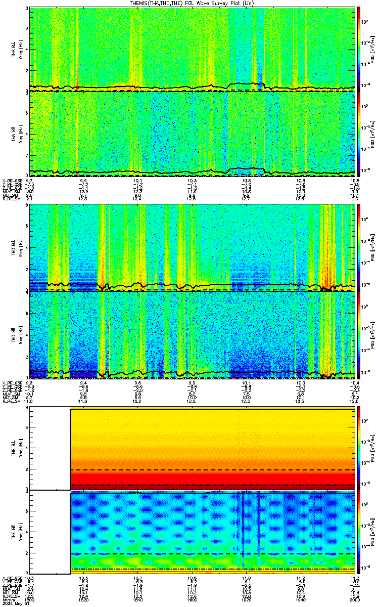This screenshot has height=607, width=379.
Task: Click the PSD color bar beside THD B-parallel
Action: coord(359,334)
